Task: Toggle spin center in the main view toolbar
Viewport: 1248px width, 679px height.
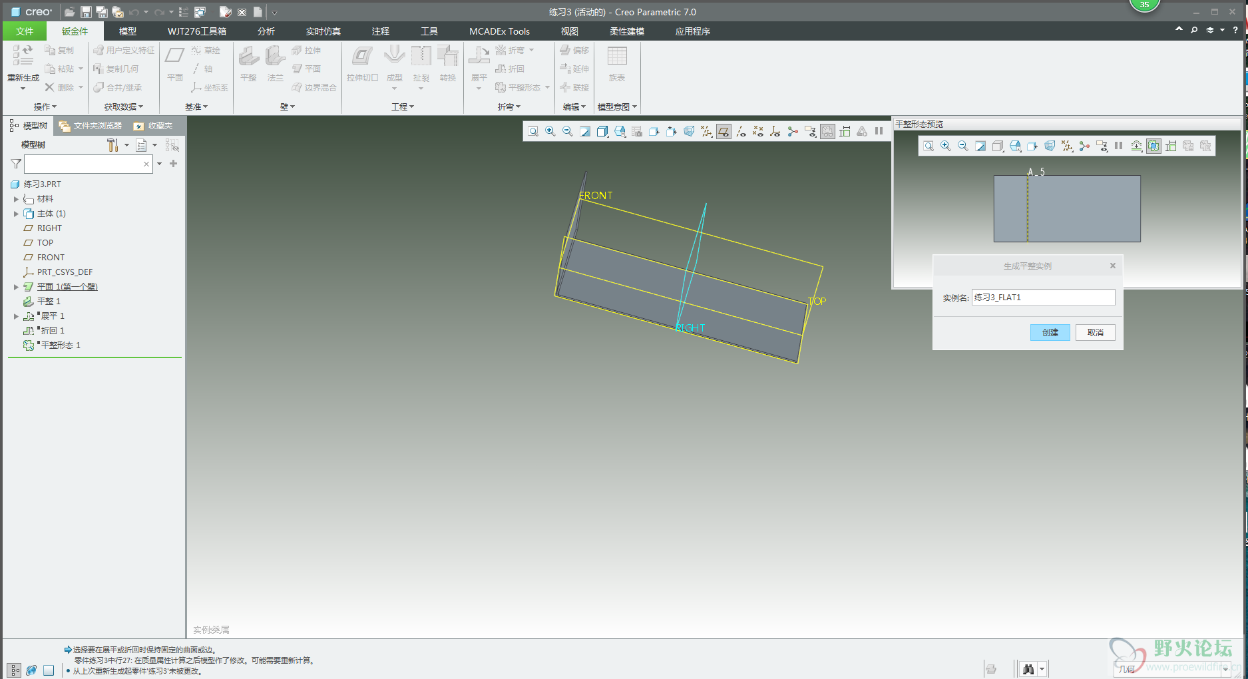Action: tap(793, 132)
